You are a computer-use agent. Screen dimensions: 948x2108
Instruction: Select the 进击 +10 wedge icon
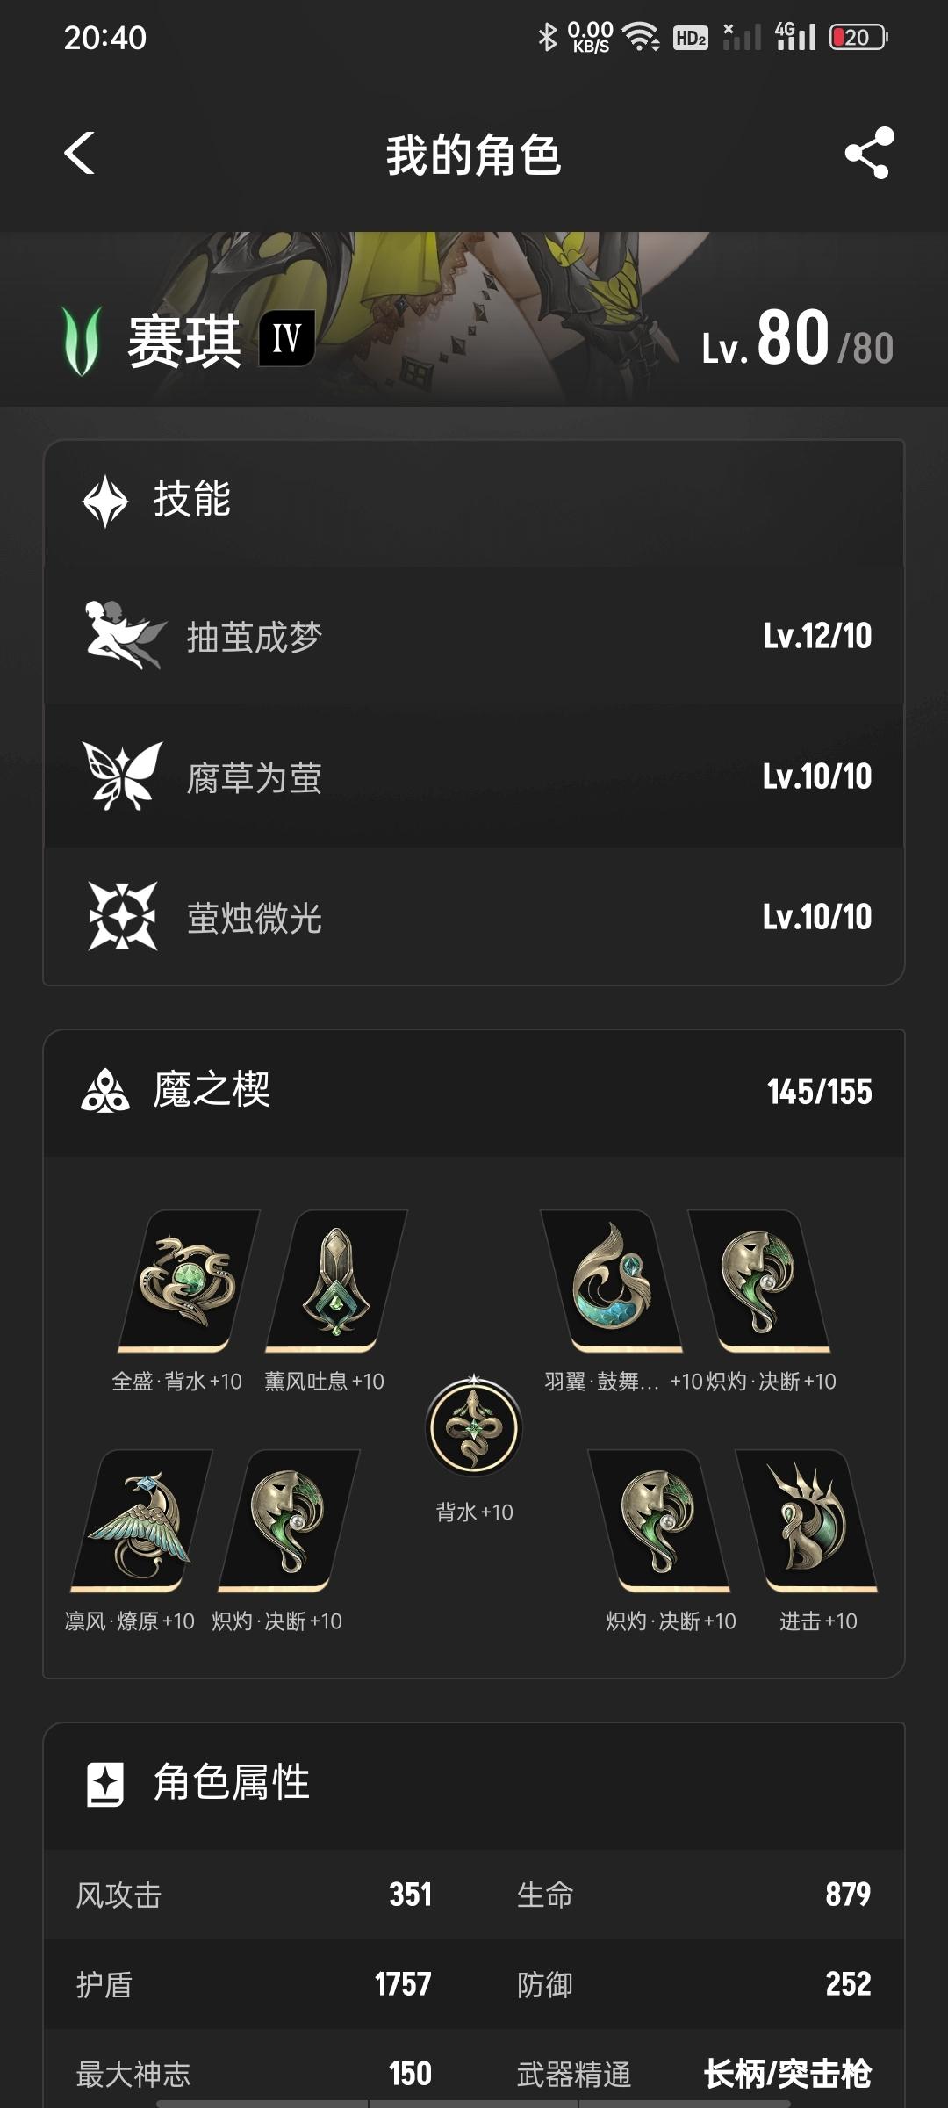(807, 1520)
